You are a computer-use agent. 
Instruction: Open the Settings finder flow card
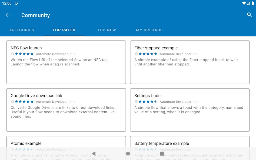(190, 110)
